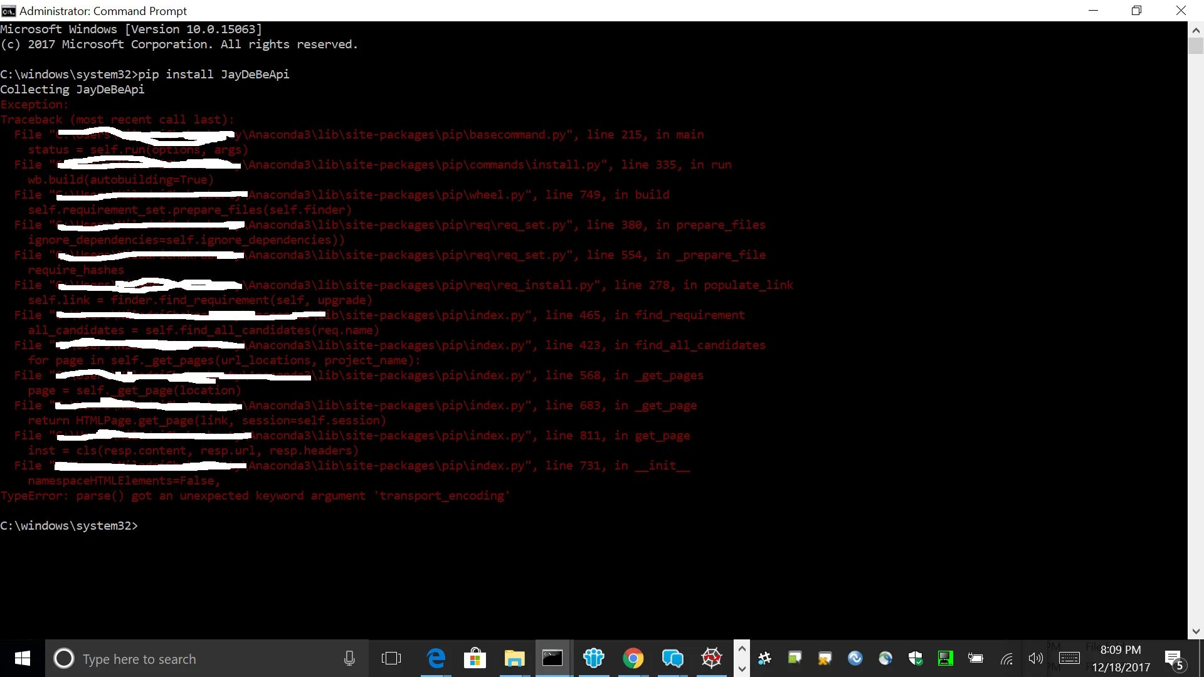Open the Wi-Fi network tray icon
This screenshot has width=1204, height=677.
1006,658
